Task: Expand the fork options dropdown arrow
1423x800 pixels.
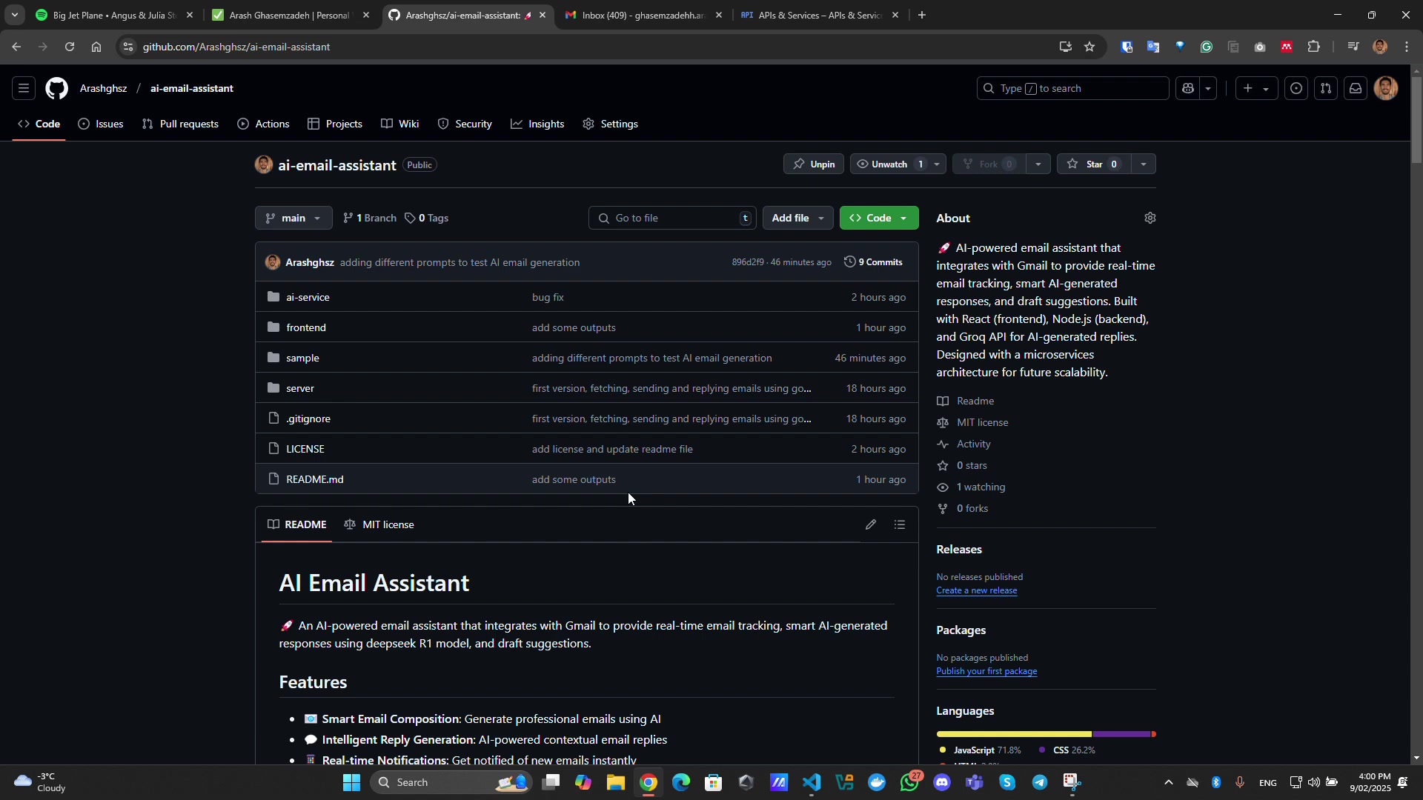Action: [1038, 164]
